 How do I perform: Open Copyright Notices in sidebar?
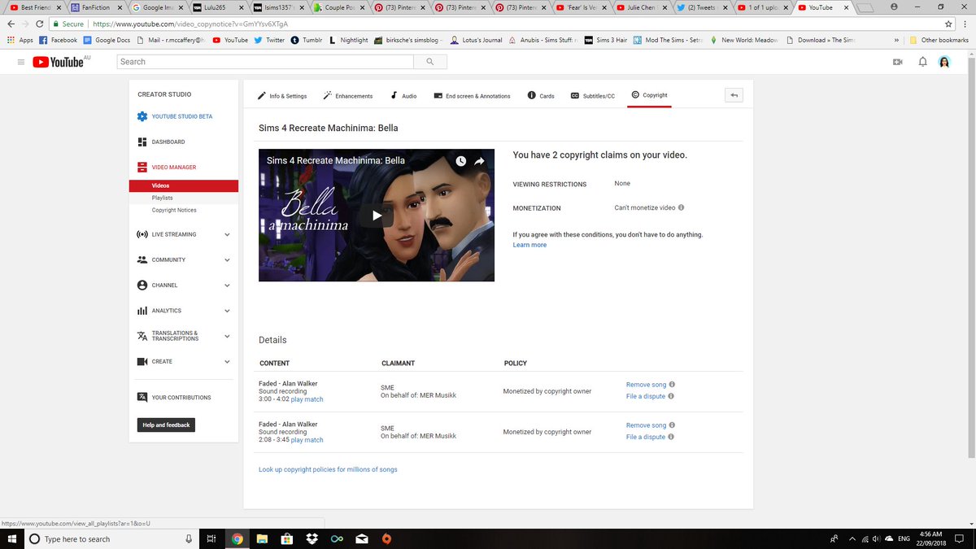coord(174,210)
